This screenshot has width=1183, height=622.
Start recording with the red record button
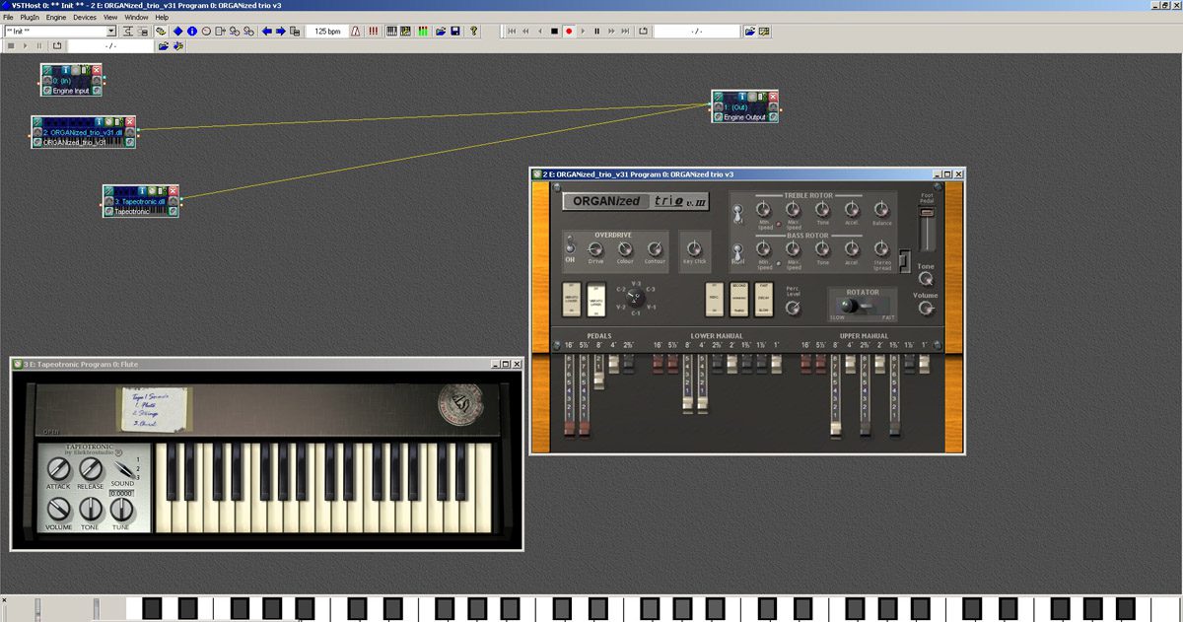click(x=569, y=32)
